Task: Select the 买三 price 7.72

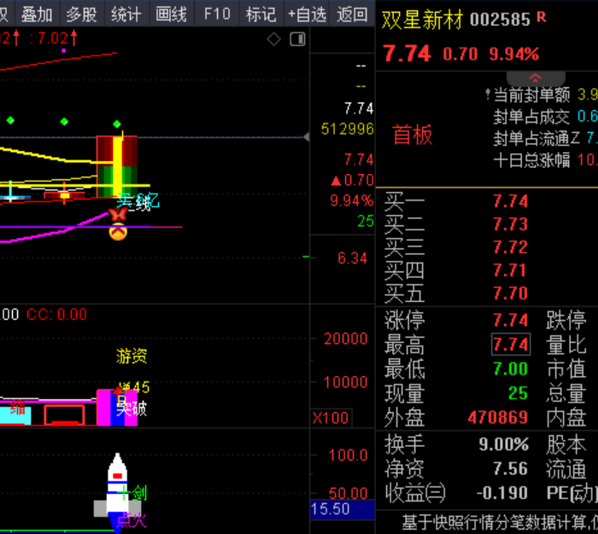Action: [x=510, y=247]
